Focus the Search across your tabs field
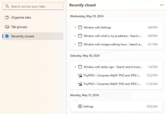The width and height of the screenshot is (166, 114). pyautogui.click(x=33, y=6)
